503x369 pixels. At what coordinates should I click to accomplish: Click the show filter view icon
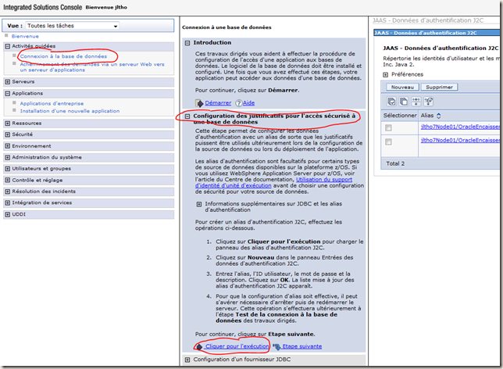416,102
